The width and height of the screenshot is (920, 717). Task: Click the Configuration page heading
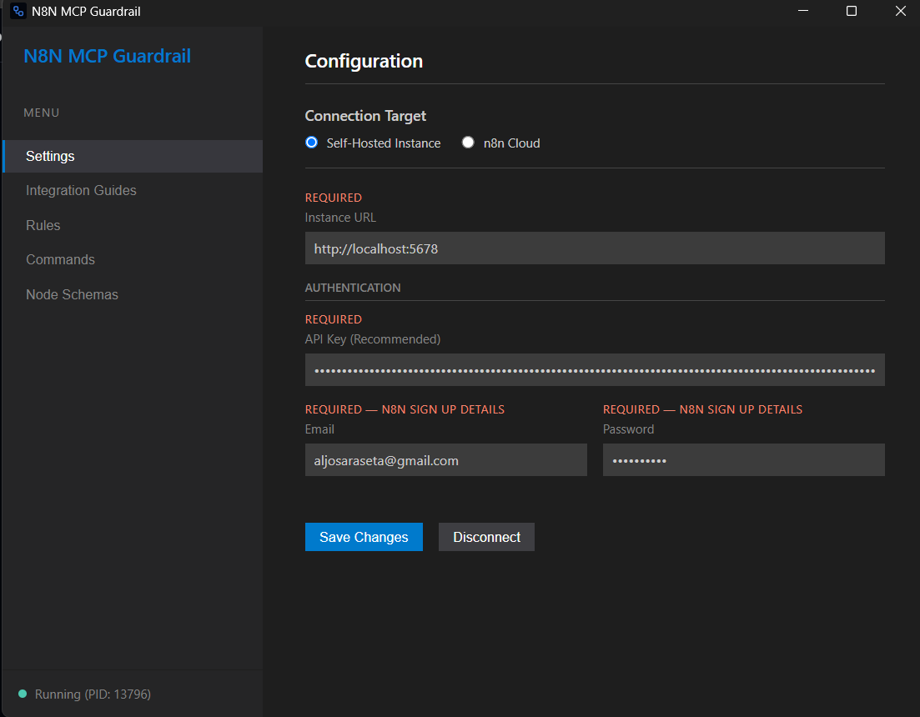click(364, 61)
